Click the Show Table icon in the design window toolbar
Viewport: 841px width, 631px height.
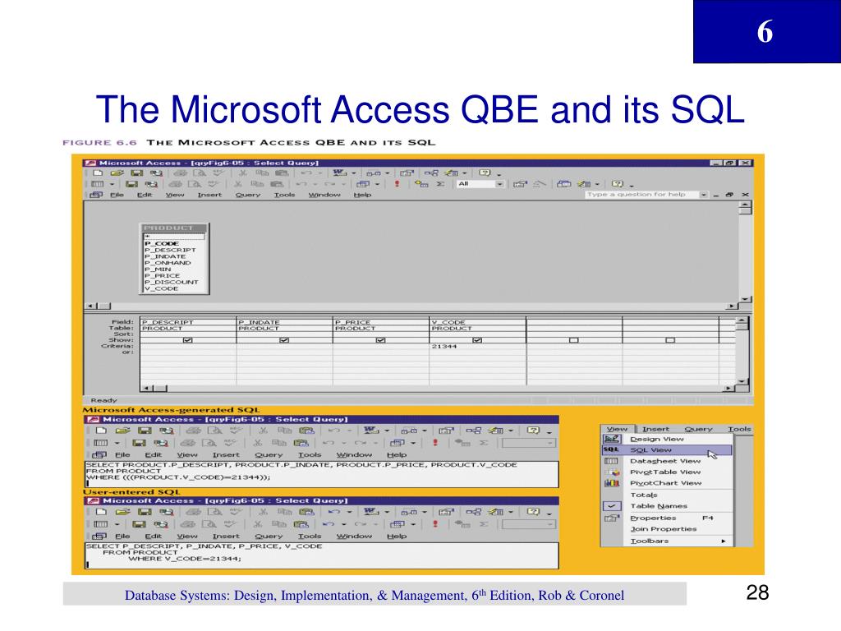pyautogui.click(x=421, y=184)
